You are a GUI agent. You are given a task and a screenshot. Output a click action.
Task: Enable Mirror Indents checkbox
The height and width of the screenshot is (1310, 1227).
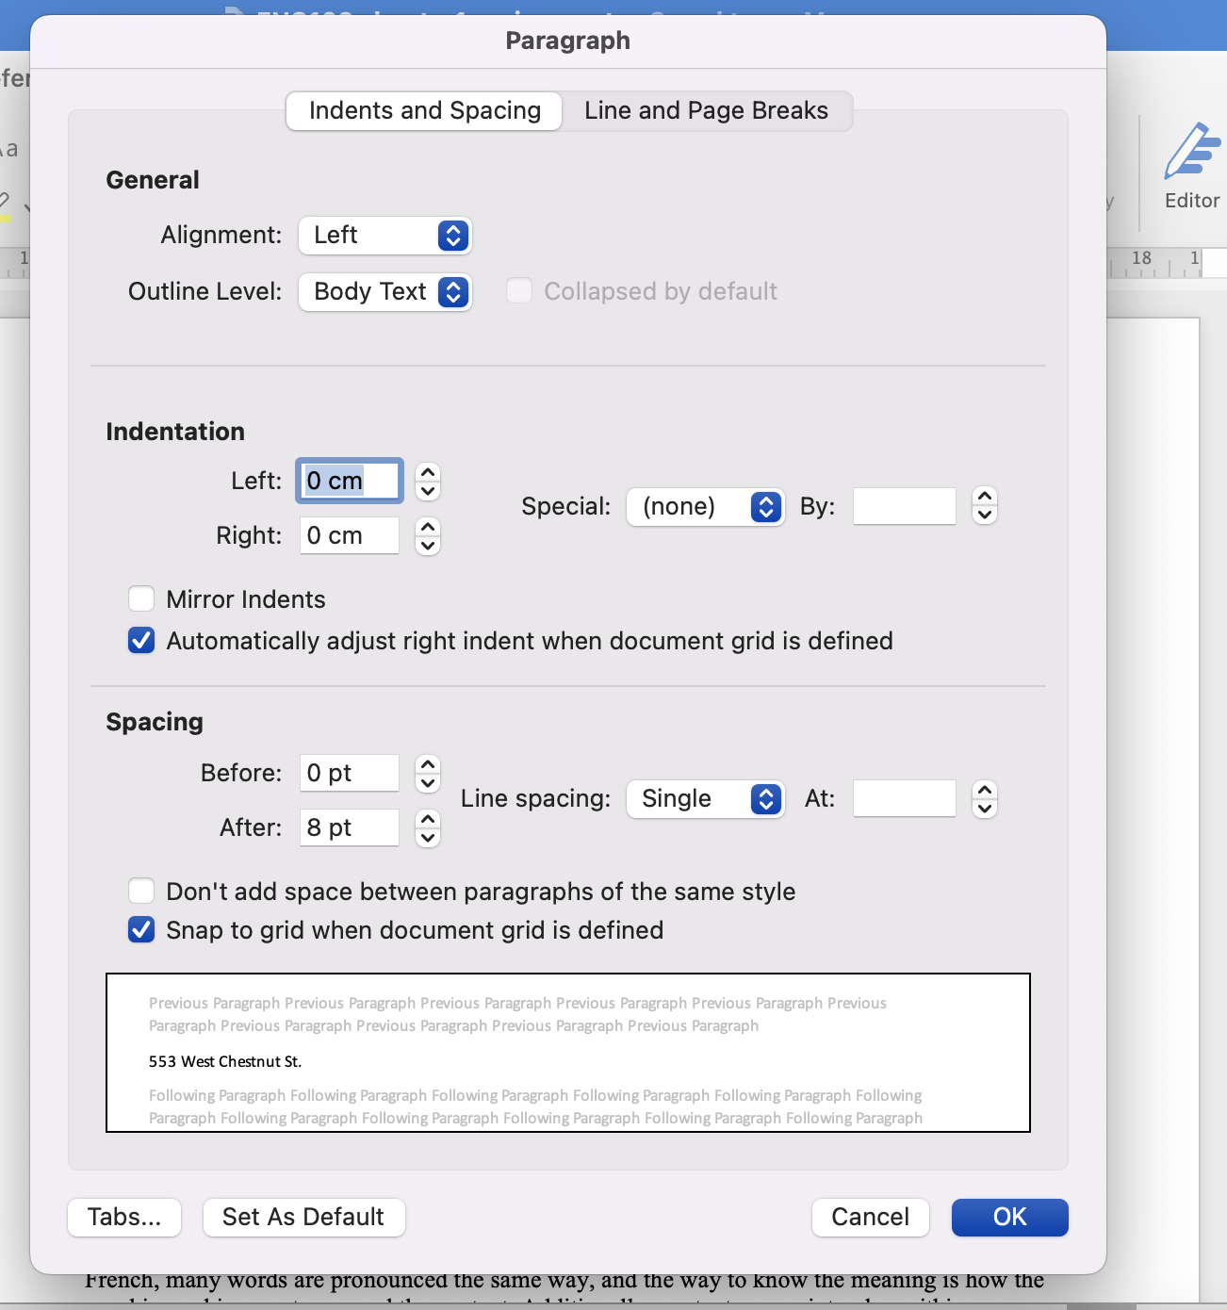click(141, 599)
